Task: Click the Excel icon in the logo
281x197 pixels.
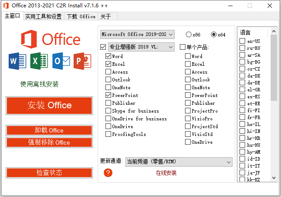Action: [x=38, y=61]
